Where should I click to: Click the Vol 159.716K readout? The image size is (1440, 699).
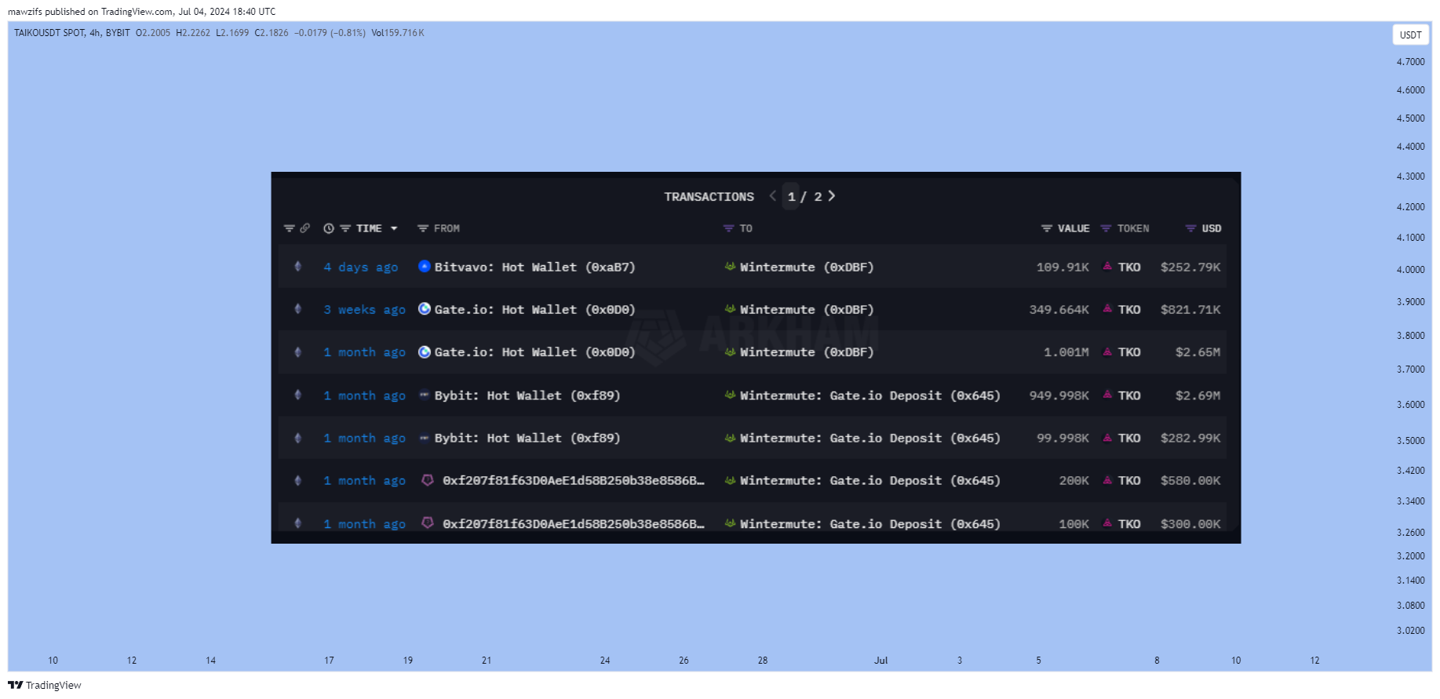click(x=398, y=33)
